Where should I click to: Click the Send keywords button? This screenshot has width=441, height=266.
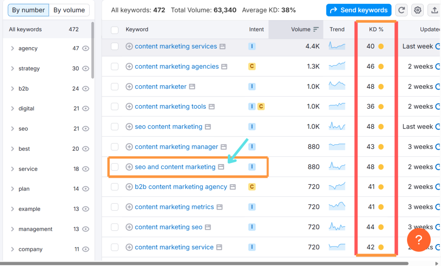point(358,10)
